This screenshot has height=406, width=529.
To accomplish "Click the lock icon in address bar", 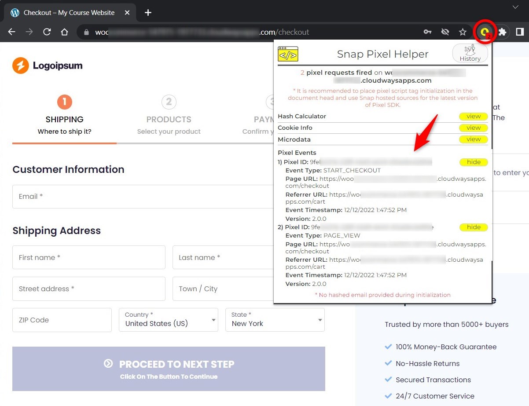I will tap(86, 32).
